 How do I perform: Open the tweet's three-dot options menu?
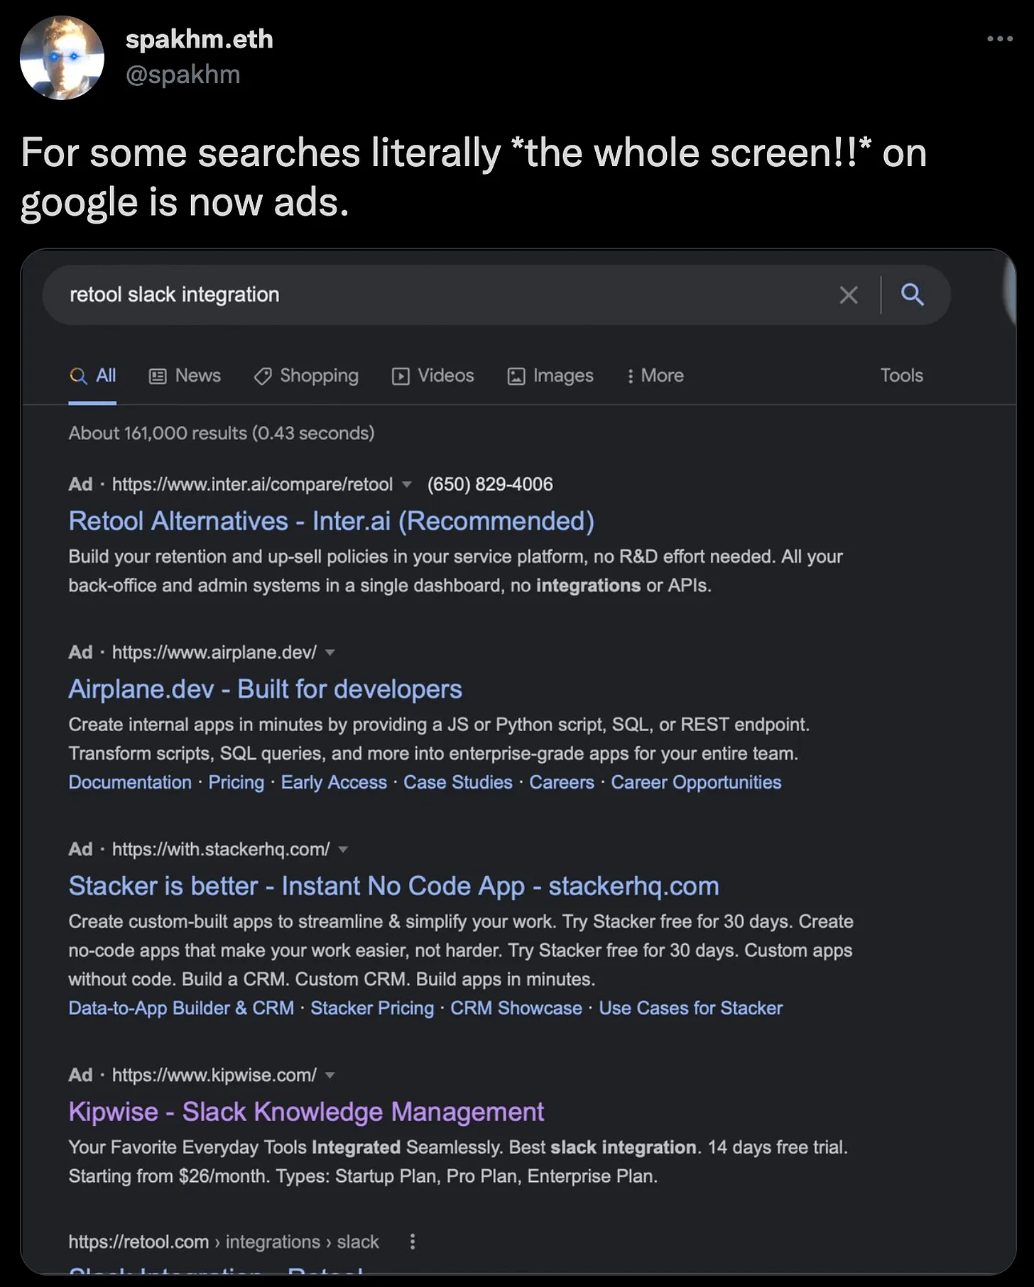click(1000, 39)
